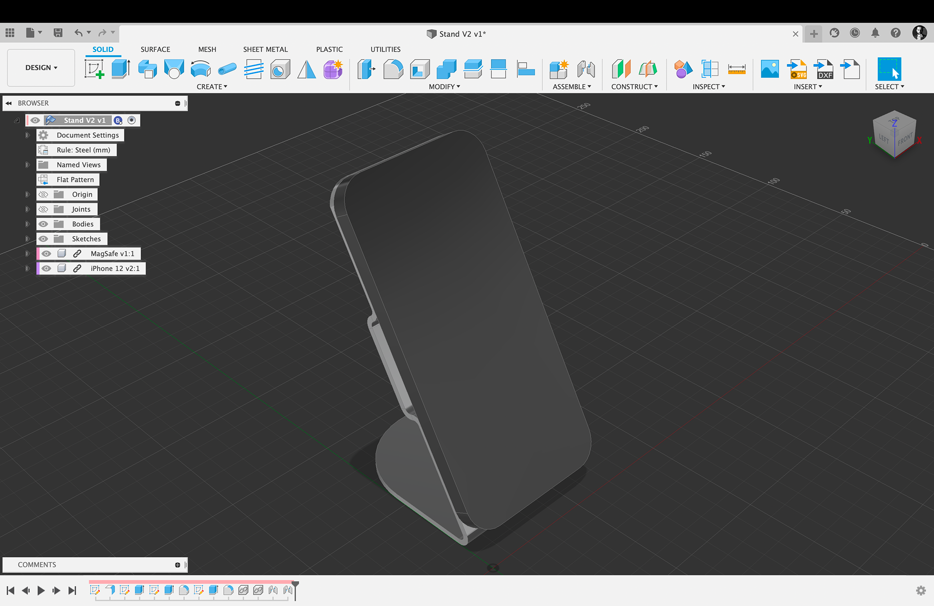Select the Joint tool in Assemble
Screen dimensions: 934x606
586,69
